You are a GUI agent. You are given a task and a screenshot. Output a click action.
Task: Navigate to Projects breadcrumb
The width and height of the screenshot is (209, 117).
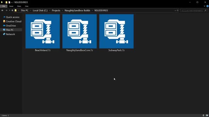(x=56, y=10)
